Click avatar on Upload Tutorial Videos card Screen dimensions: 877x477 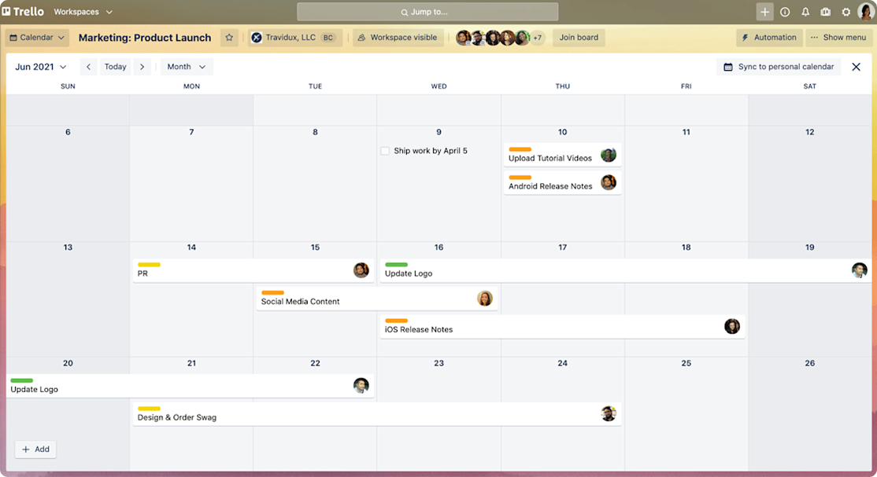(609, 155)
